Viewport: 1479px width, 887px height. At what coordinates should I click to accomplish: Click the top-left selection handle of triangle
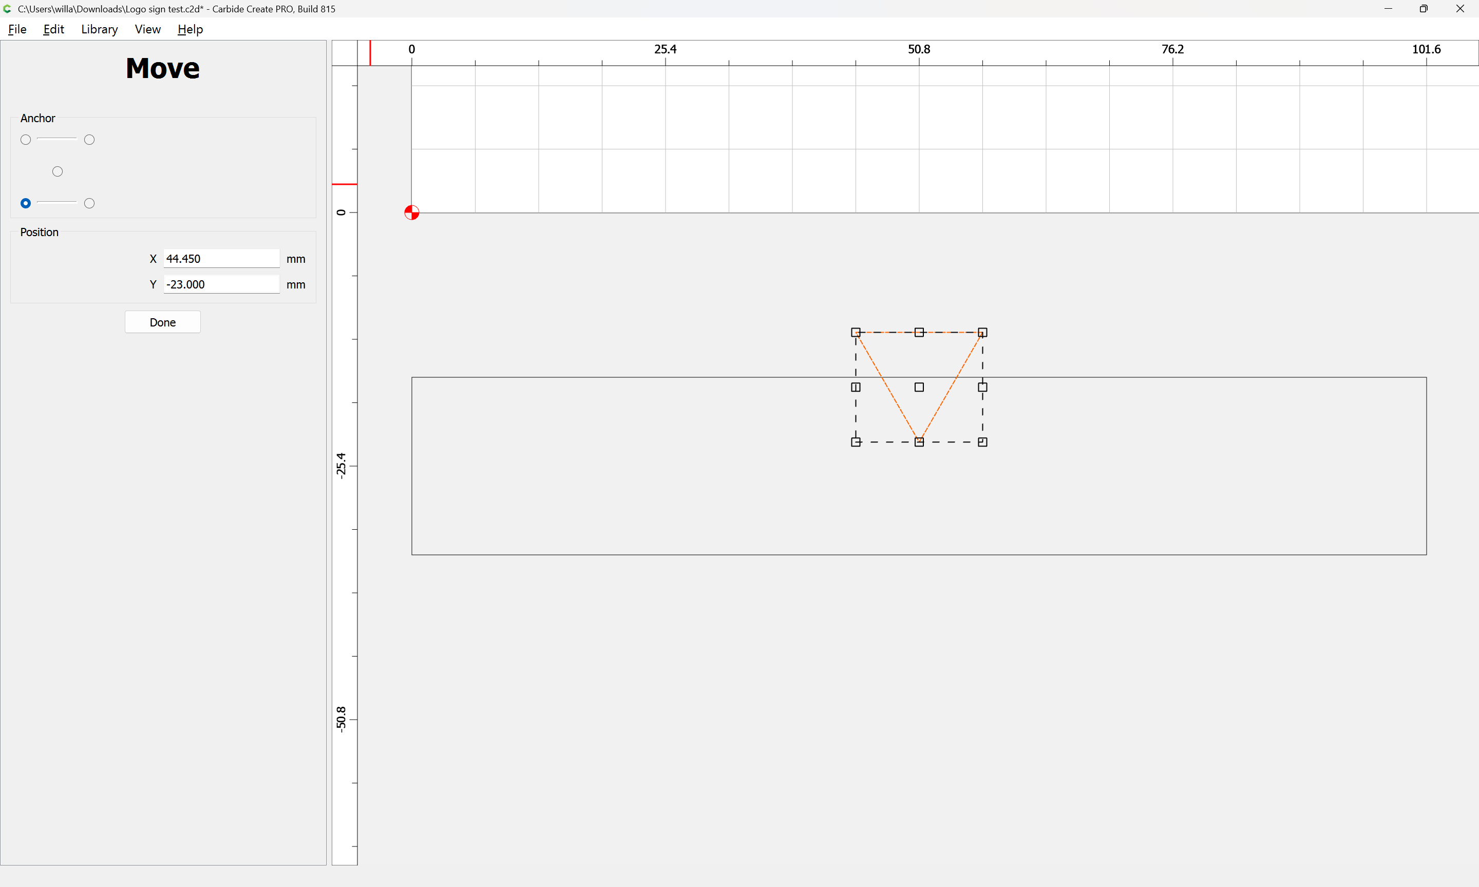click(x=856, y=332)
